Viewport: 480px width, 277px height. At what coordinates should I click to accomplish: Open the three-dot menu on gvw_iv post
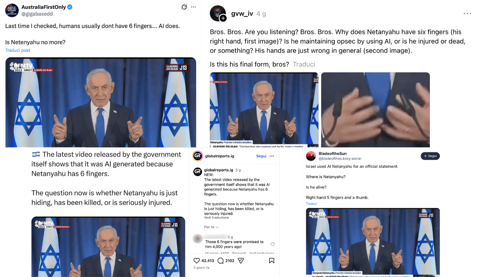467,14
